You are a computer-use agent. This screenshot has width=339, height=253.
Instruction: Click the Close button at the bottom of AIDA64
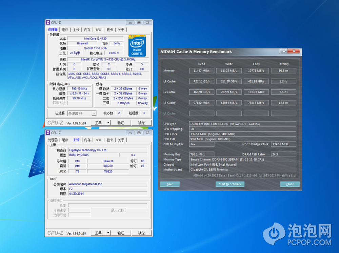point(290,184)
